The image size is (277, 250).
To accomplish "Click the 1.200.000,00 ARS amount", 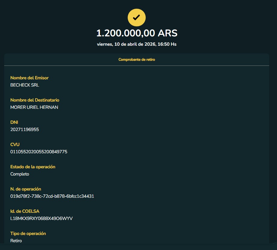I will pos(137,33).
